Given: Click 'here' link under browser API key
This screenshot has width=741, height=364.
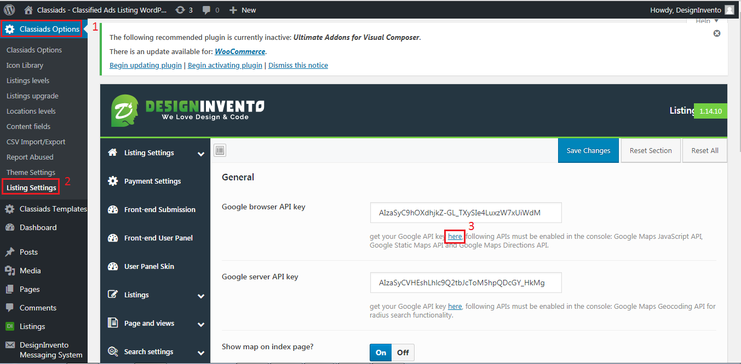Looking at the screenshot, I should click(x=455, y=237).
